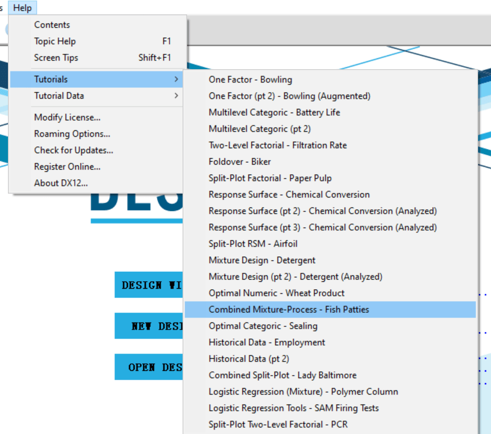Choose Check for Updates
This screenshot has height=434, width=491.
tap(97, 150)
